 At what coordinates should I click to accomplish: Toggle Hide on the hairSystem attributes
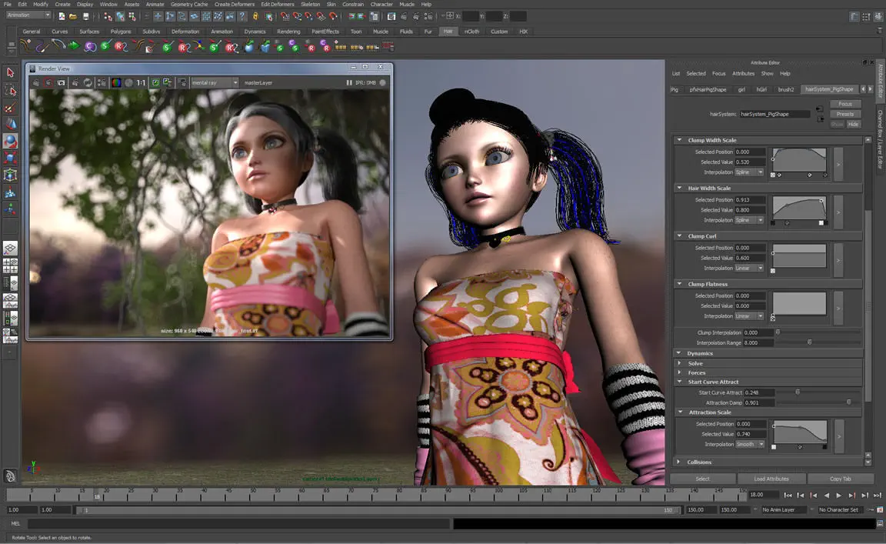[853, 124]
